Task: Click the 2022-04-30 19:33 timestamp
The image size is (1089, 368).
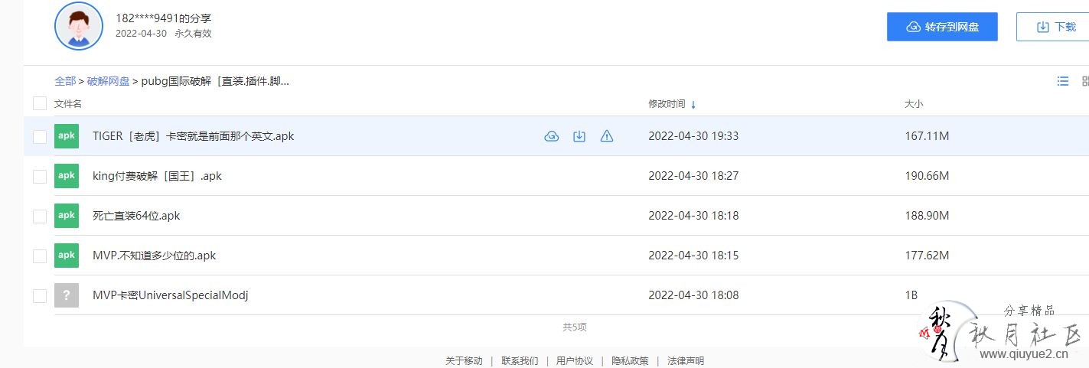Action: [693, 136]
